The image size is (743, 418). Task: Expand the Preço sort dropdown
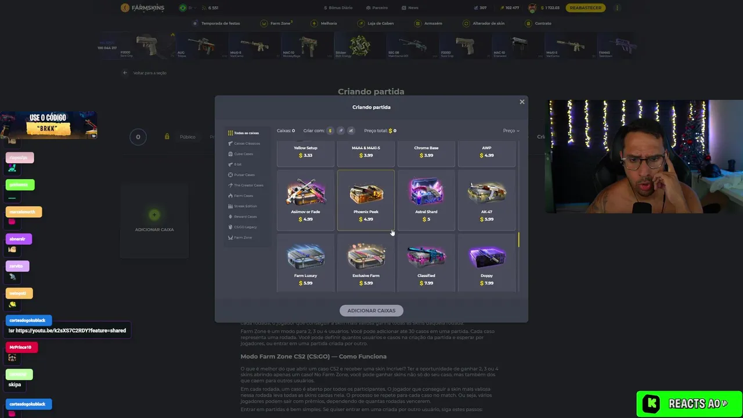point(511,131)
